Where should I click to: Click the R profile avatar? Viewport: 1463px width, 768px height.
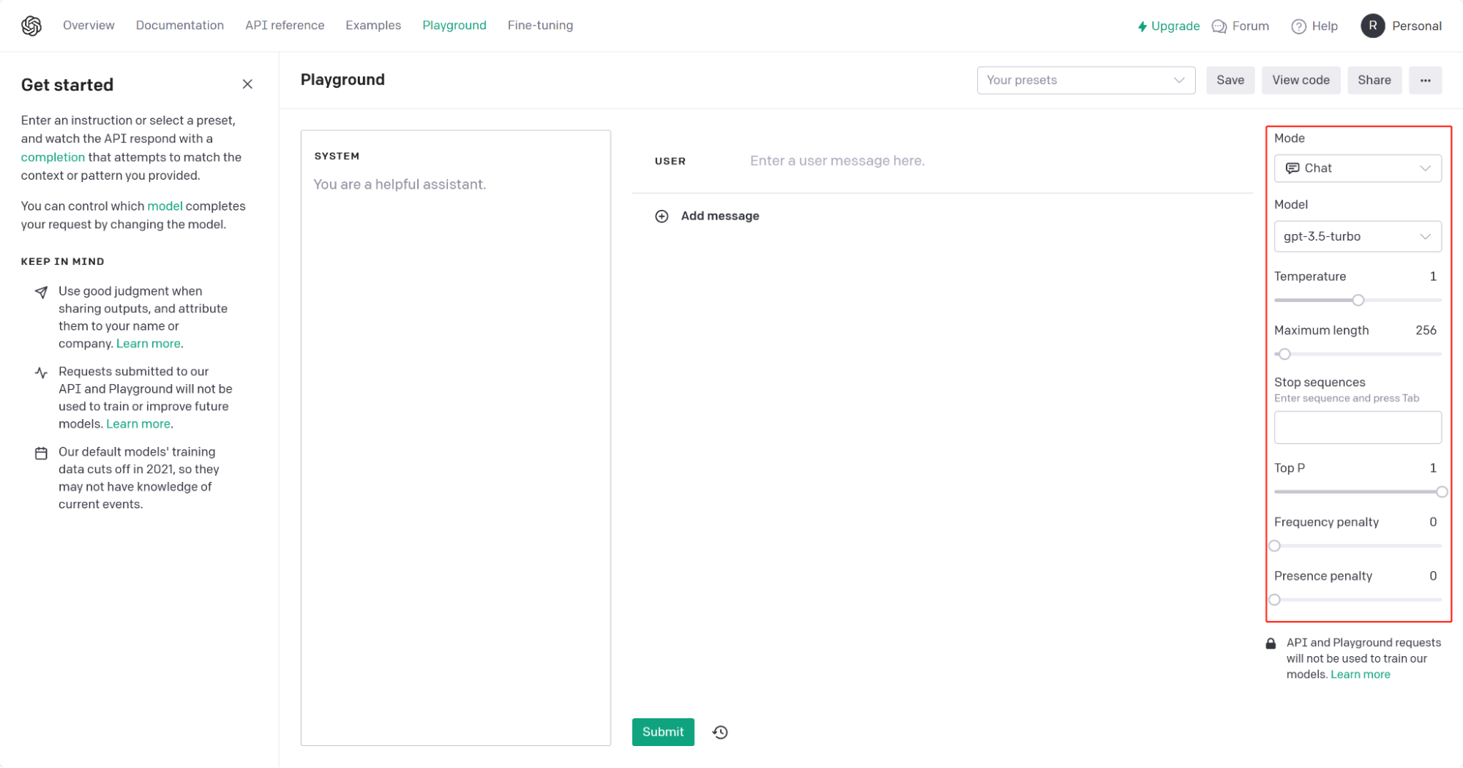click(x=1372, y=26)
